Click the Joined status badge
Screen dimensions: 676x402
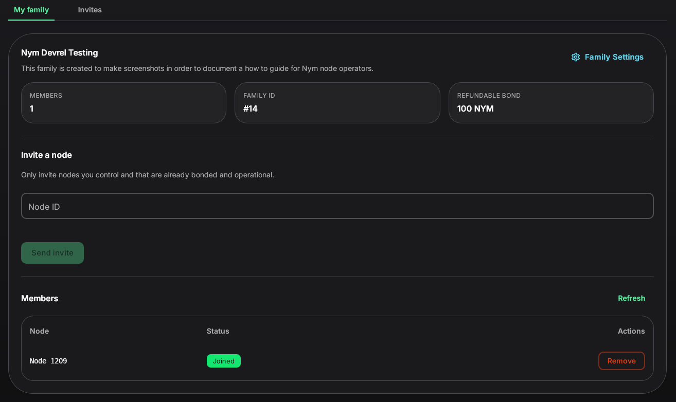[224, 361]
